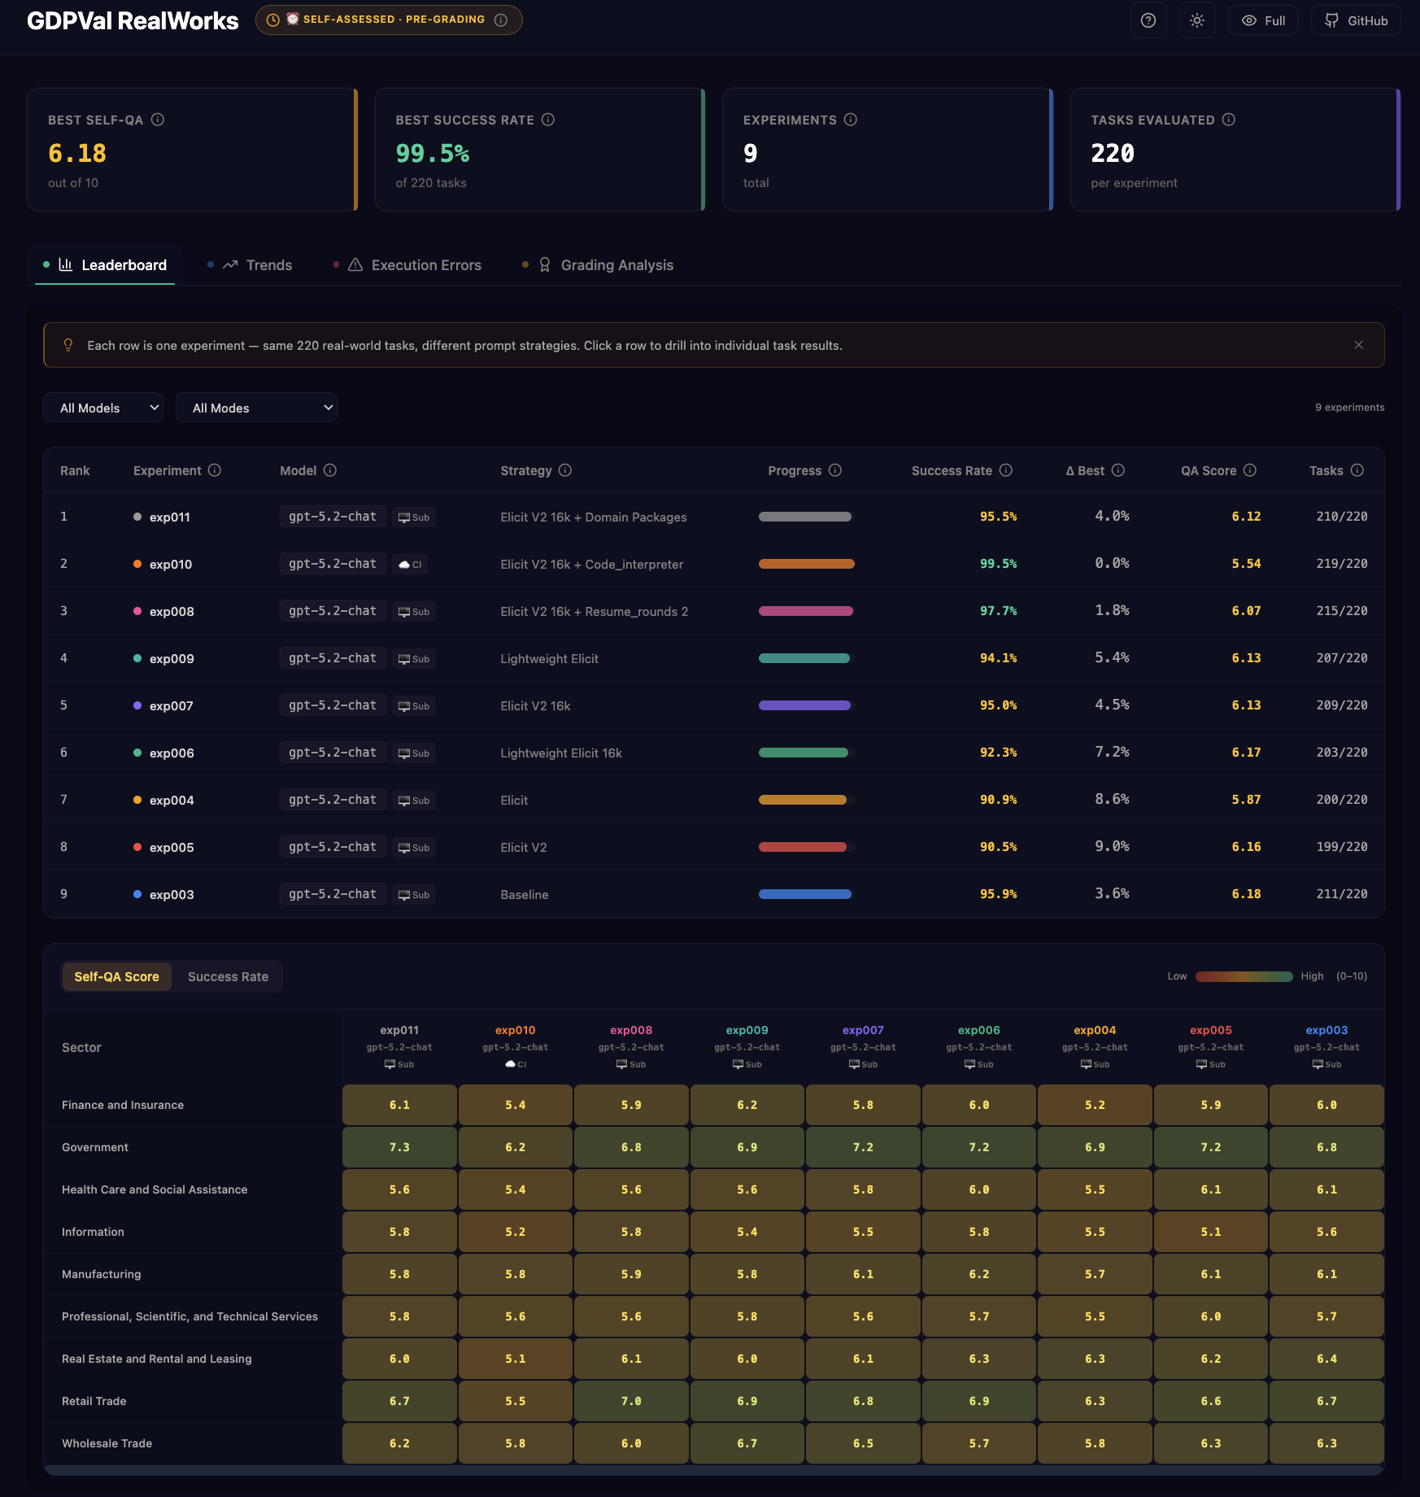Open the exp010 experiment row
Screen dimensions: 1420x1497
click(x=714, y=564)
